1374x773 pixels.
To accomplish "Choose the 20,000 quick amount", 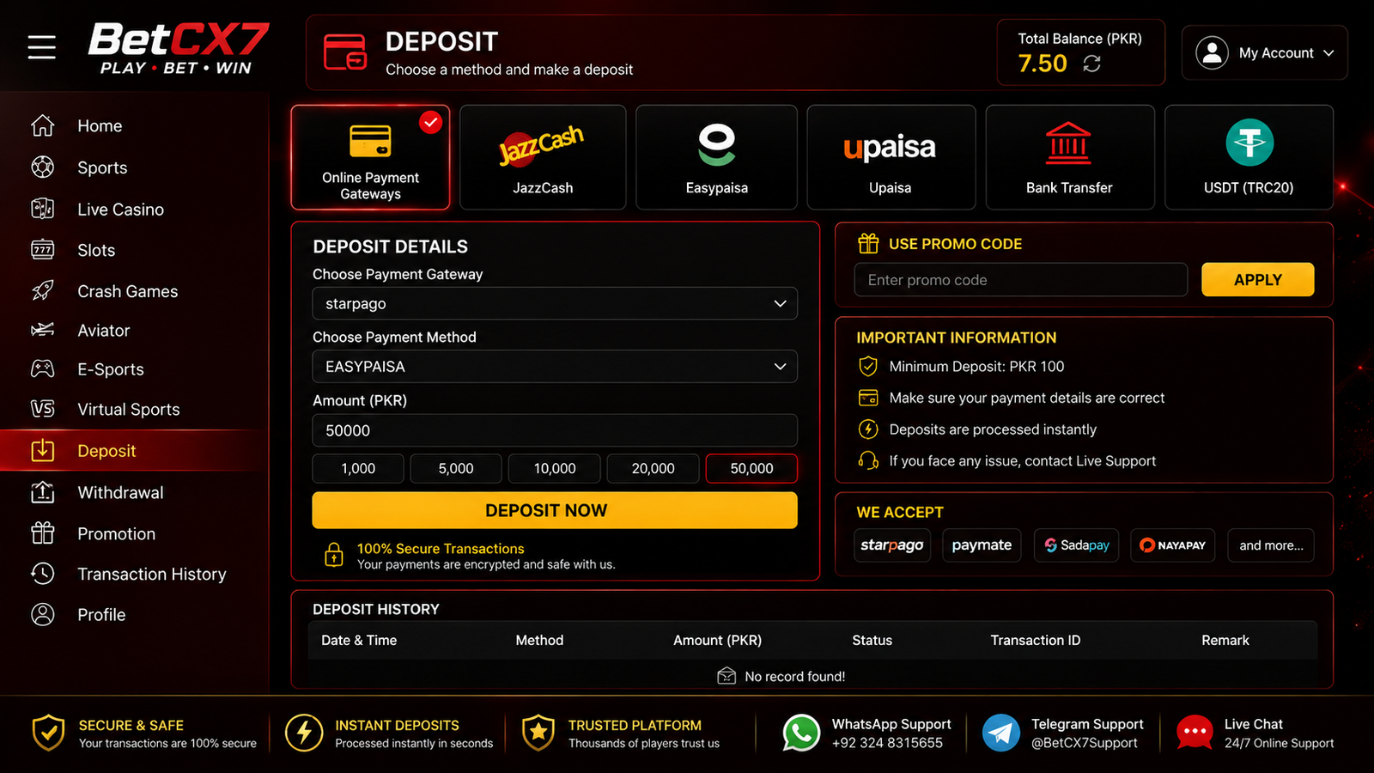I will coord(653,468).
